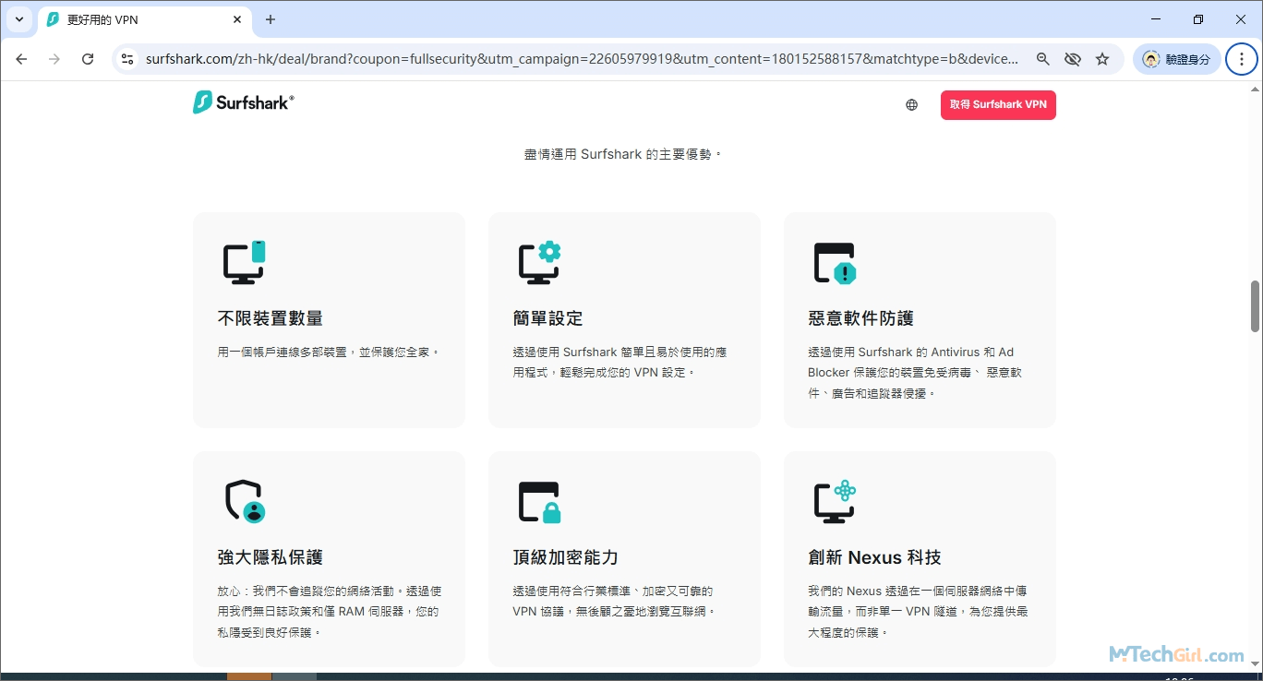Open a new tab with plus button
The image size is (1263, 681).
[x=271, y=19]
